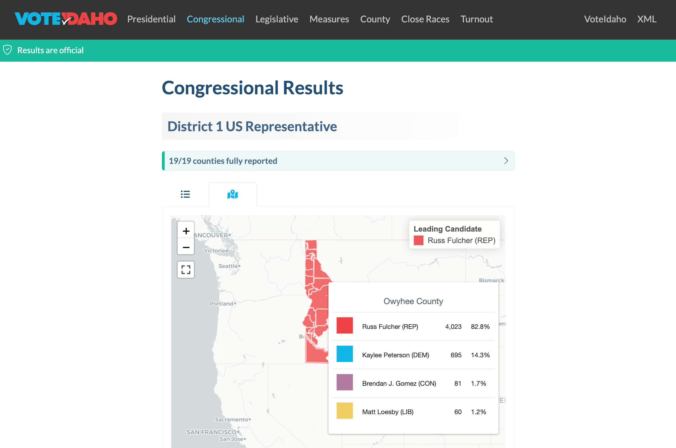
Task: Click the VoteIdaho logo
Action: point(66,19)
